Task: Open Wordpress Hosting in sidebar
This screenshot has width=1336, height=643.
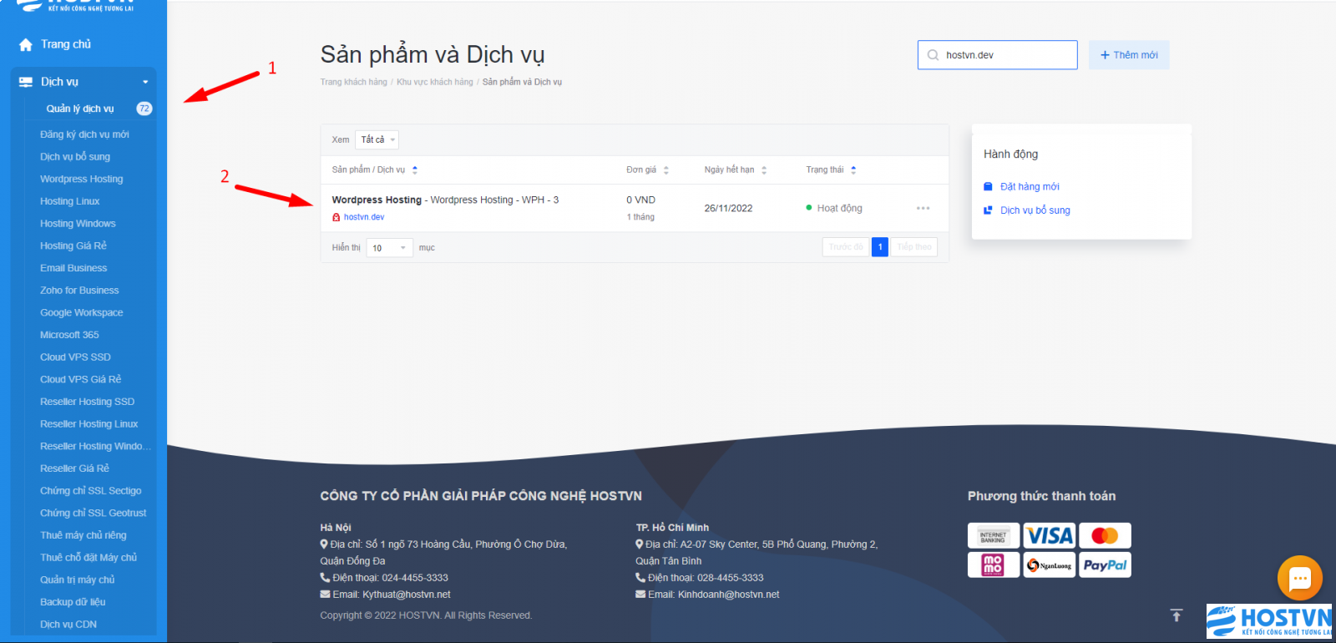Action: point(82,179)
